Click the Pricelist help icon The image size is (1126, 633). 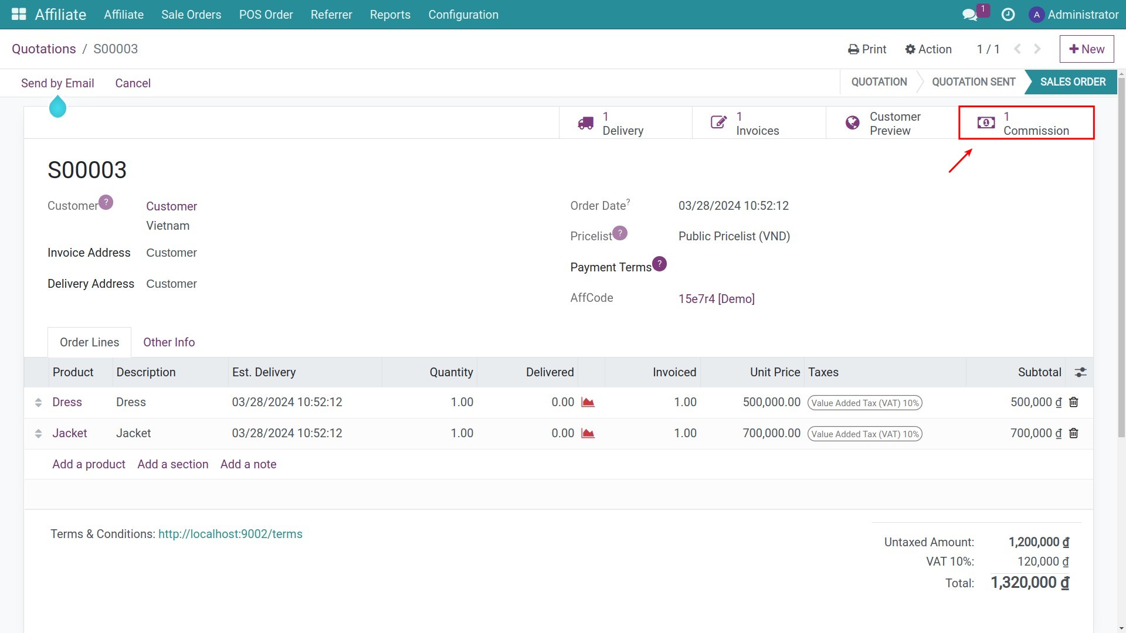[x=620, y=233]
